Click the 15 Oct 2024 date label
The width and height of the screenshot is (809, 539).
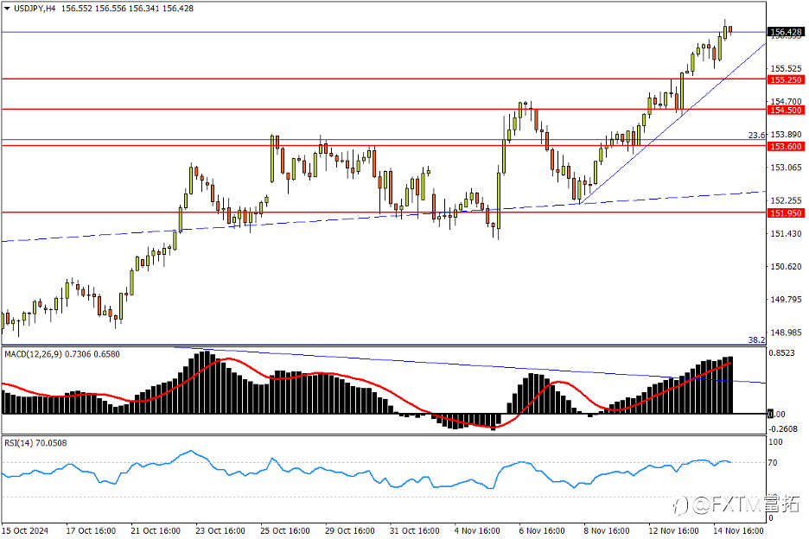tap(25, 530)
